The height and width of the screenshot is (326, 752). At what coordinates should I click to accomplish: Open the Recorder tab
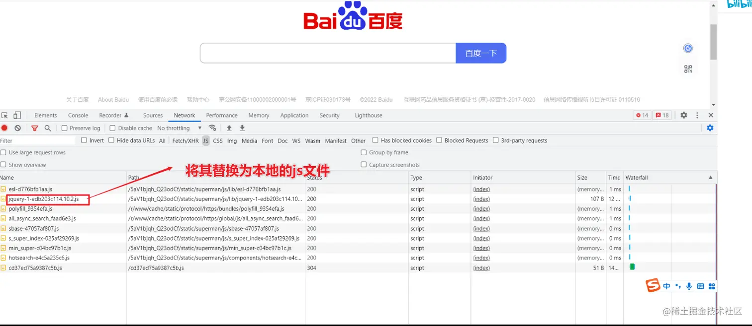(x=114, y=115)
